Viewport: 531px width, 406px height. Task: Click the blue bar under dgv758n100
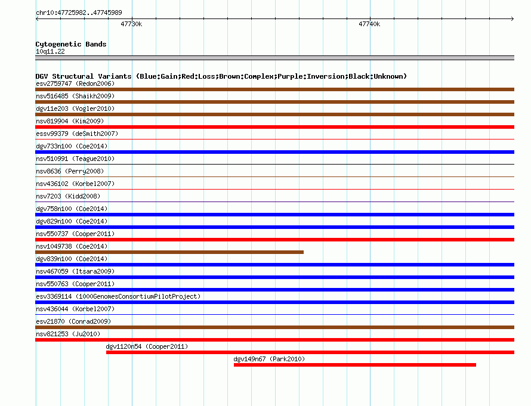click(274, 215)
